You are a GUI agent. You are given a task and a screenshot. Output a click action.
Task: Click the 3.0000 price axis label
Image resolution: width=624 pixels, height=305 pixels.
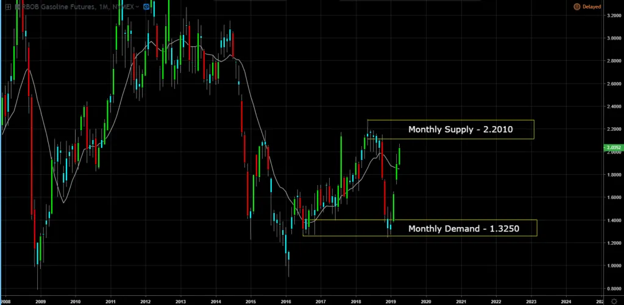(613, 38)
